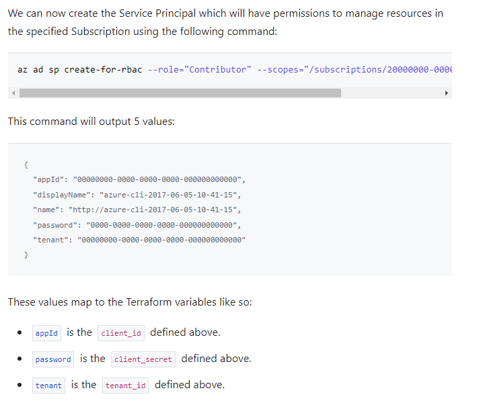This screenshot has height=407, width=477.
Task: Click the right scroll arrow of the code block
Action: coord(446,93)
